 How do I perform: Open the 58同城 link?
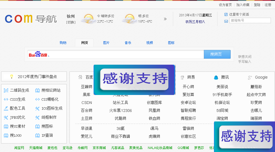(222, 111)
